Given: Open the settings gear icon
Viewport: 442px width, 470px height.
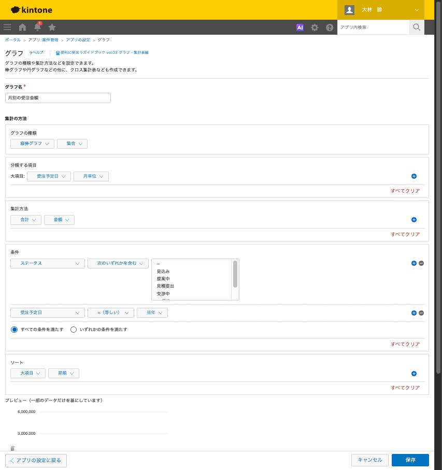Looking at the screenshot, I should point(315,27).
